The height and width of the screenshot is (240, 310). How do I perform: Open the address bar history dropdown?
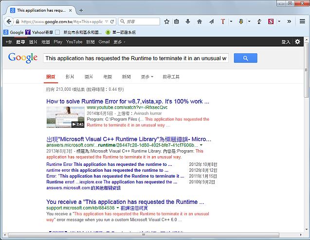tap(107, 21)
